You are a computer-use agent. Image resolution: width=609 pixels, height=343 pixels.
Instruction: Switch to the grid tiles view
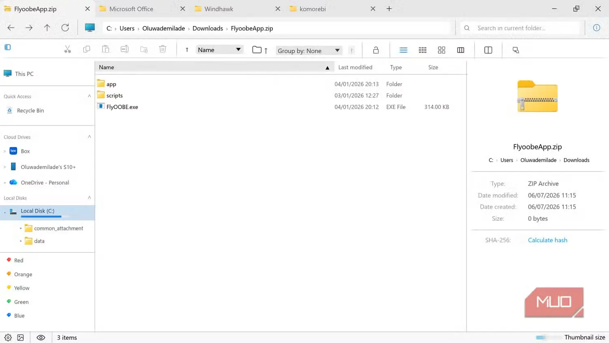[x=442, y=50]
